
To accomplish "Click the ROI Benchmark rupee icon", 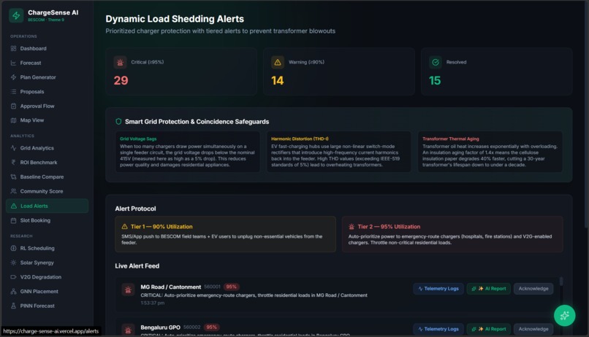I will 14,163.
